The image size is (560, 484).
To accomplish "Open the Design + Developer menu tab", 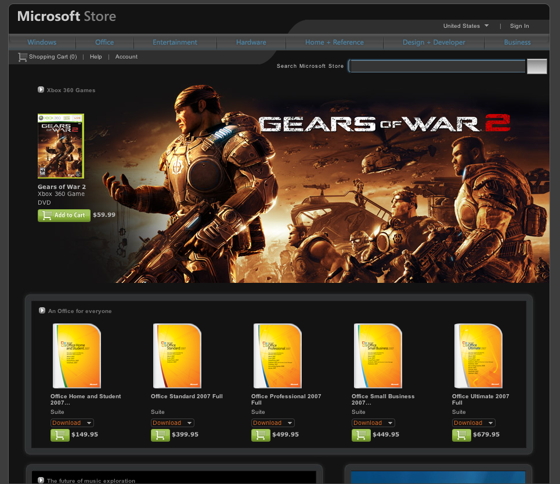I will click(x=434, y=42).
